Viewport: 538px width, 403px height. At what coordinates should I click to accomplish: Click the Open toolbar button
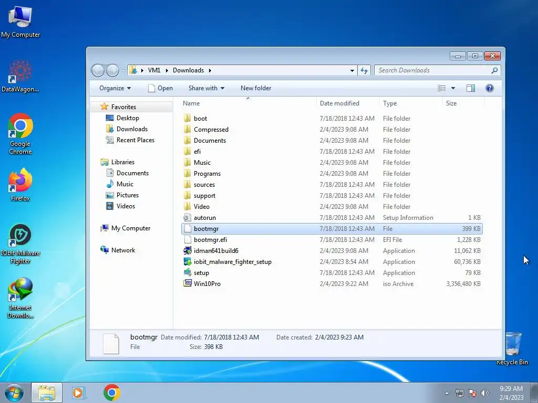[x=160, y=88]
